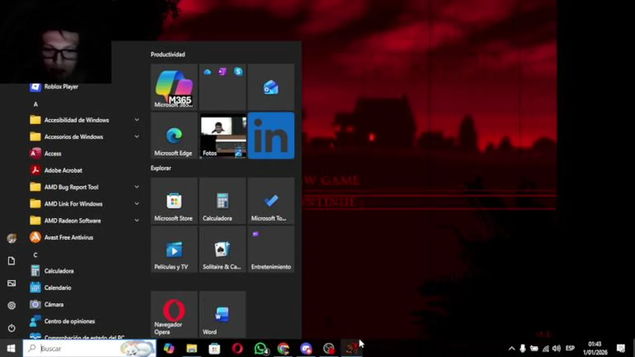Show hidden system tray icons
Image resolution: width=635 pixels, height=357 pixels.
[511, 349]
